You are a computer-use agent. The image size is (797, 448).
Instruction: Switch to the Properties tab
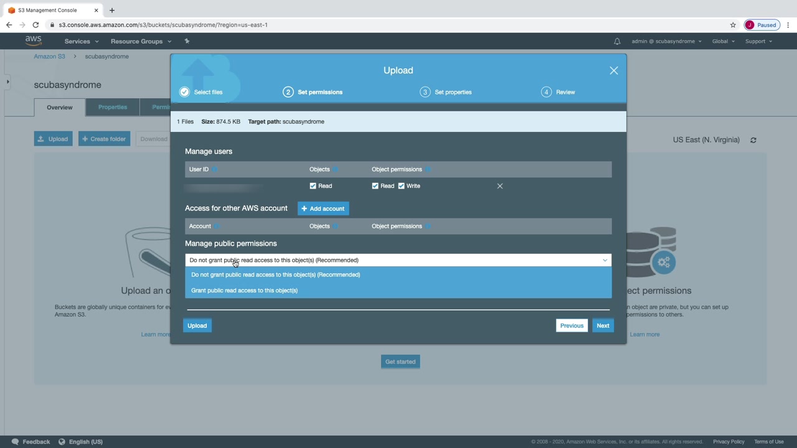pyautogui.click(x=113, y=107)
